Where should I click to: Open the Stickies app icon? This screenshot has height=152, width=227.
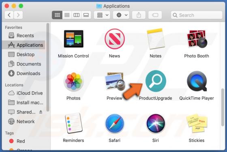tap(197, 123)
